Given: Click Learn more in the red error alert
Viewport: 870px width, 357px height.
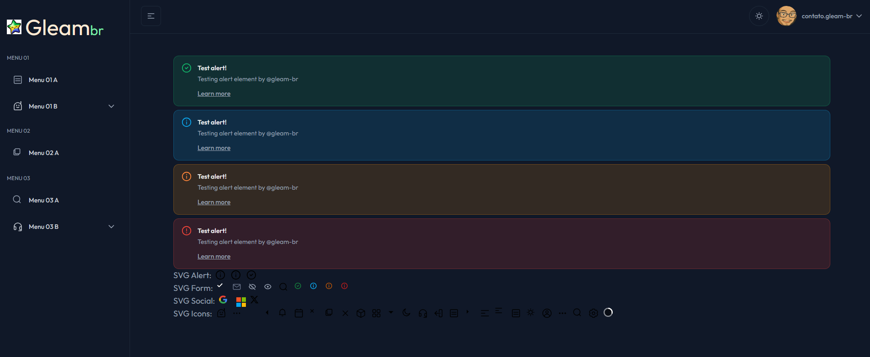Looking at the screenshot, I should pos(214,257).
